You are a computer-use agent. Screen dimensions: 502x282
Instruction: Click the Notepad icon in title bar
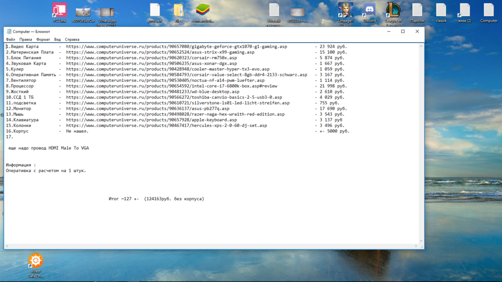click(x=9, y=32)
